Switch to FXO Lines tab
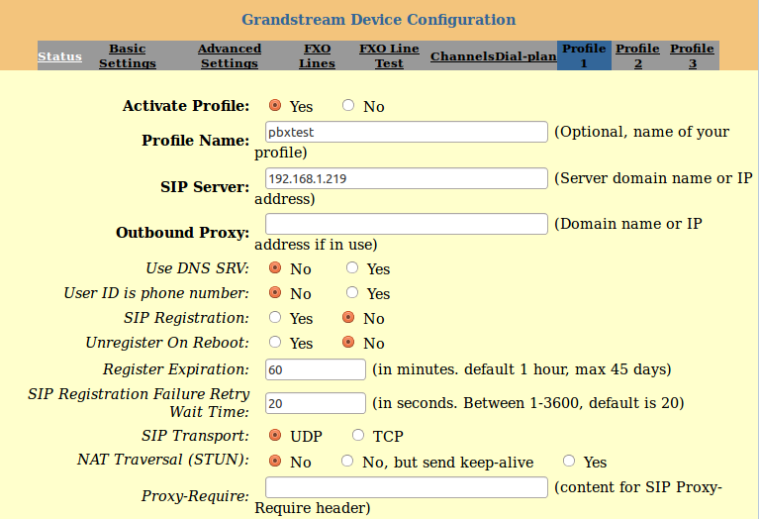Image resolution: width=759 pixels, height=519 pixels. [317, 55]
